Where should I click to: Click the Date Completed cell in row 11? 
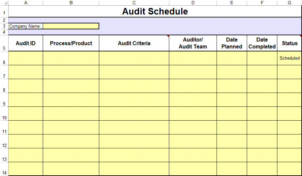(x=262, y=128)
